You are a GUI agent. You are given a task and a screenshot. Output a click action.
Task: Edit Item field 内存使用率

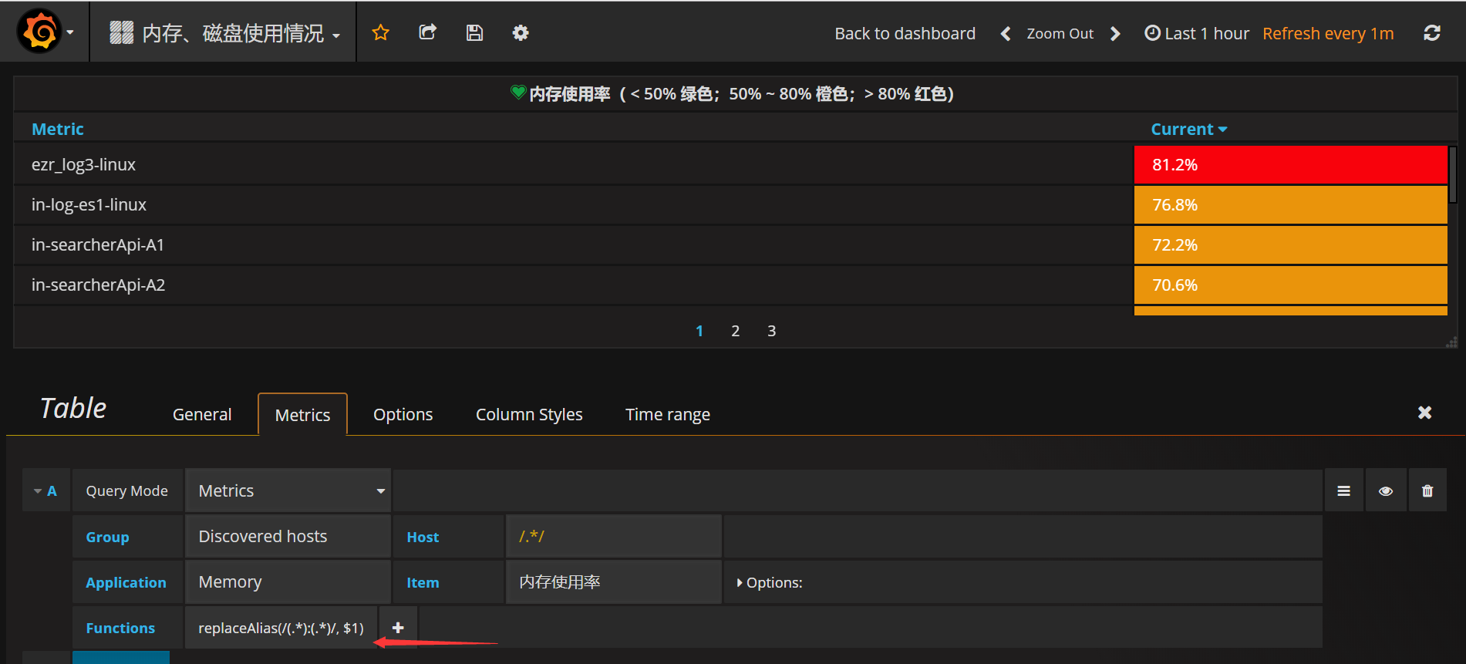click(614, 581)
